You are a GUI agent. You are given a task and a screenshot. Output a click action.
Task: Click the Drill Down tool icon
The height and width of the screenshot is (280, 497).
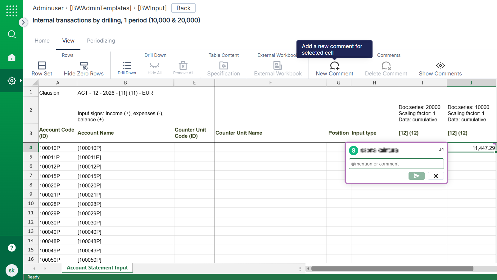pyautogui.click(x=127, y=65)
